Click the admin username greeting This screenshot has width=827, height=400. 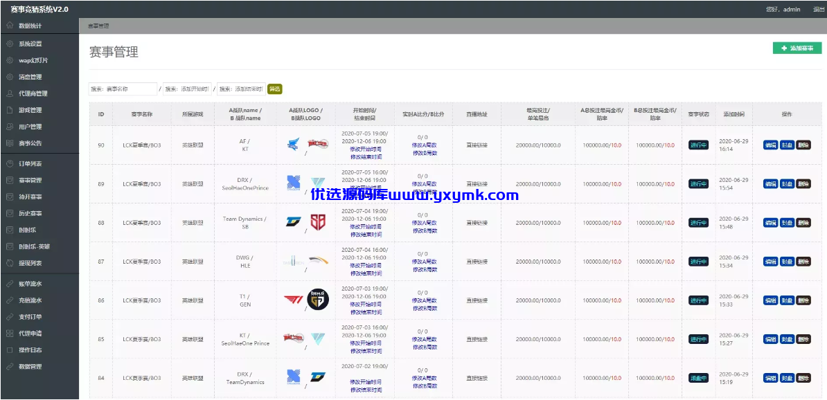coord(783,10)
